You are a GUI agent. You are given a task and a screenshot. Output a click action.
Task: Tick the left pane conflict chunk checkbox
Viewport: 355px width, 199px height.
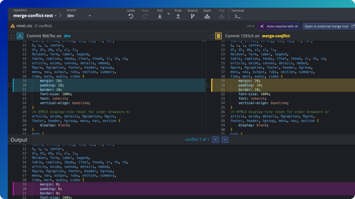10,85
